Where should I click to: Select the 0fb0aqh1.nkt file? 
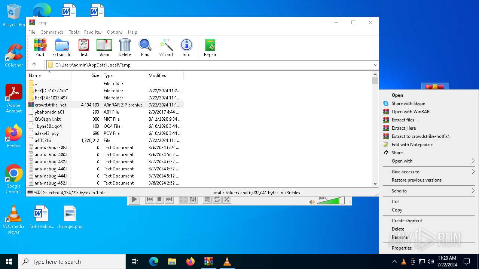coord(105,119)
